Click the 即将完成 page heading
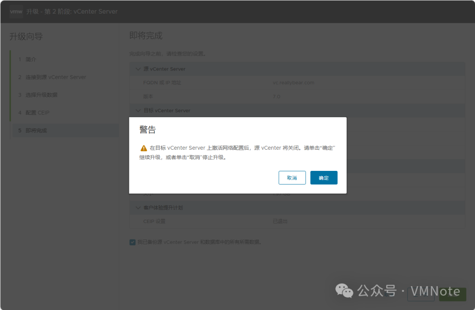This screenshot has width=475, height=310. coord(146,36)
